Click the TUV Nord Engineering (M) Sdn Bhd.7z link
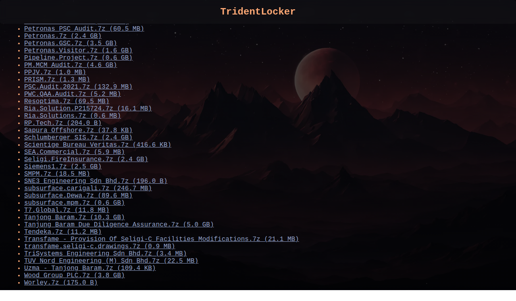Screen dimensions: 516x301 click(111, 261)
